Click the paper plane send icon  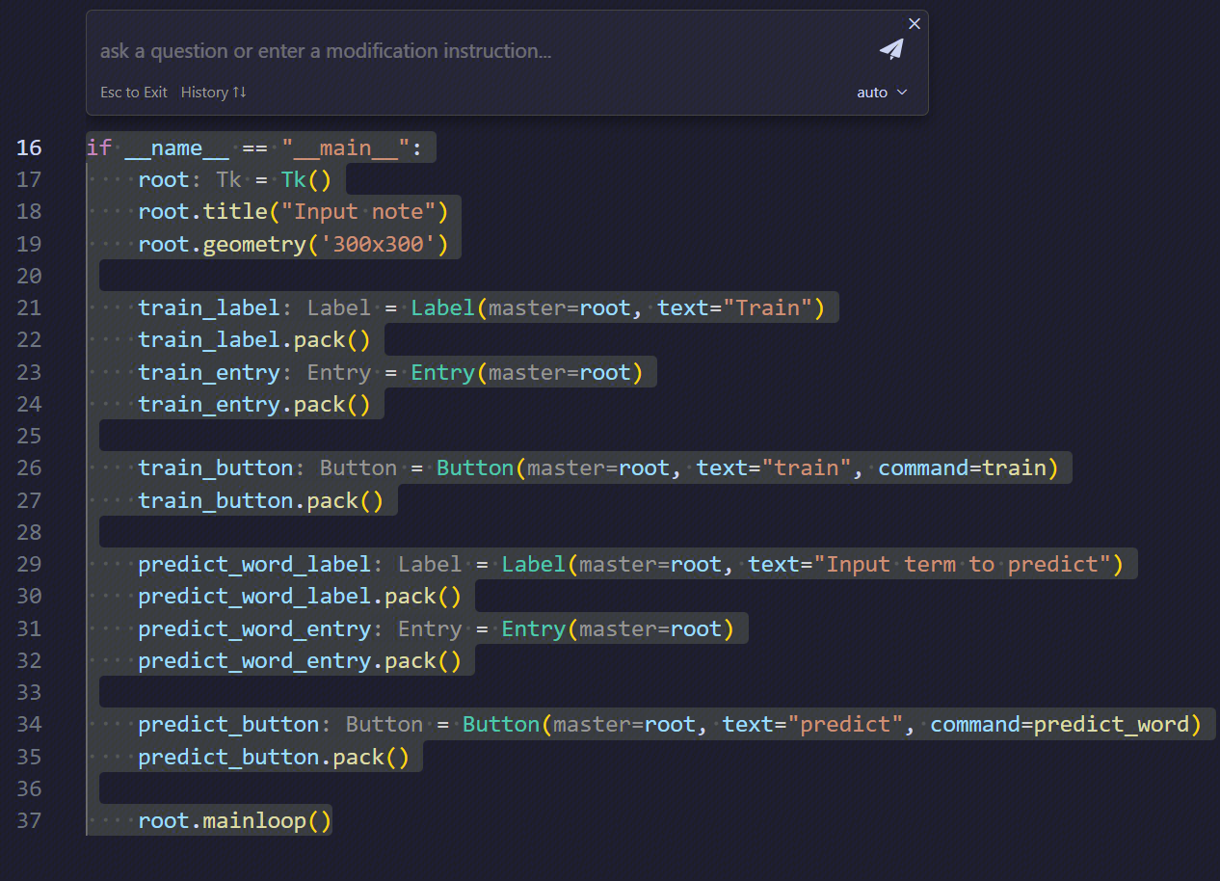click(891, 49)
